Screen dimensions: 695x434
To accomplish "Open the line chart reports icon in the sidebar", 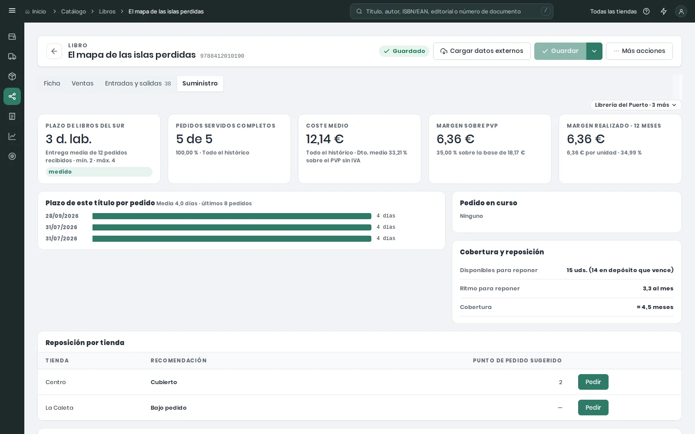I will (12, 136).
